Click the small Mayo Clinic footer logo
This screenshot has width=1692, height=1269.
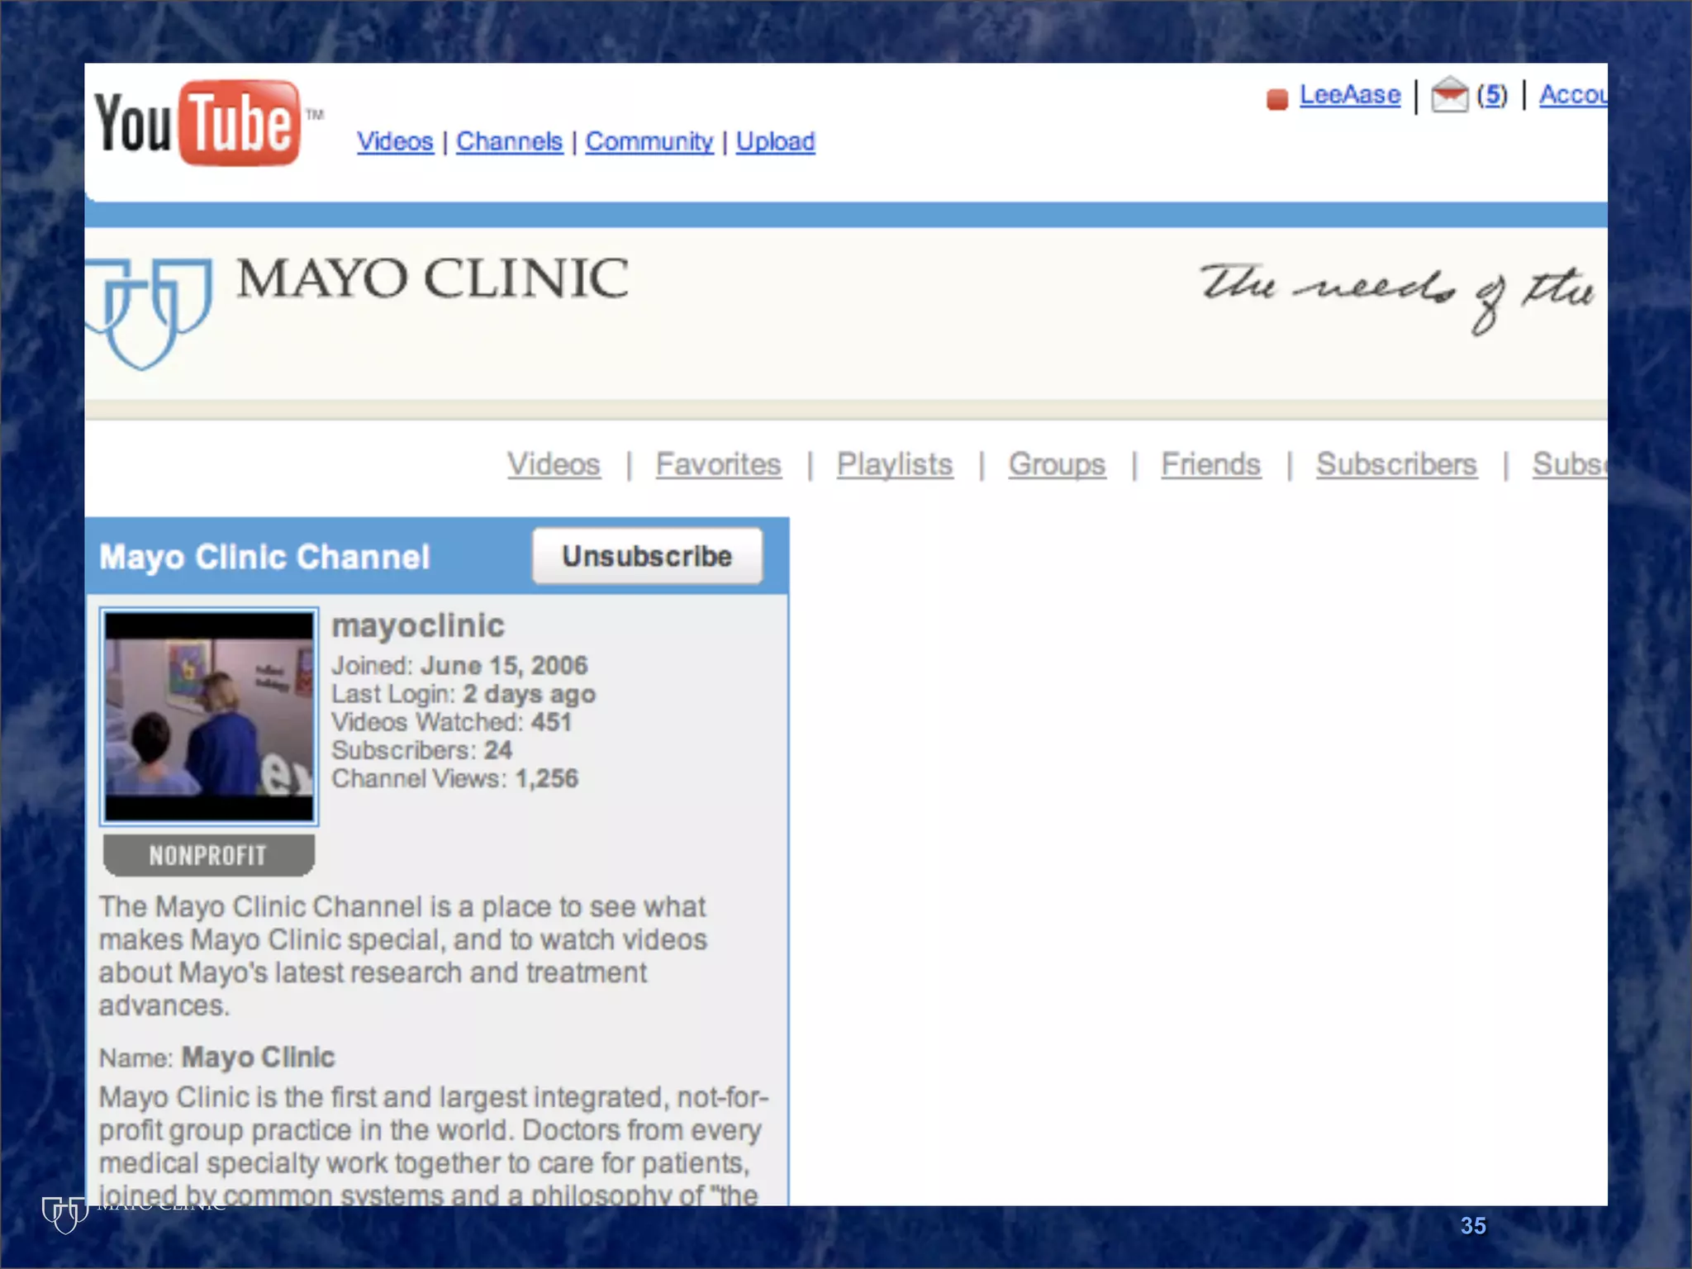pyautogui.click(x=66, y=1213)
